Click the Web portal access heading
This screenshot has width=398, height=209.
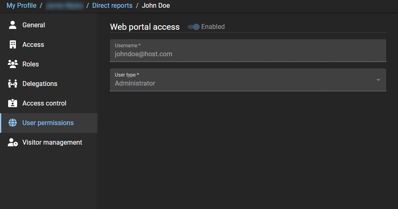(145, 27)
